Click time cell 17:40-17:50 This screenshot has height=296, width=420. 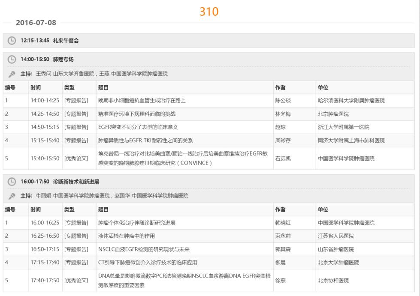45,280
